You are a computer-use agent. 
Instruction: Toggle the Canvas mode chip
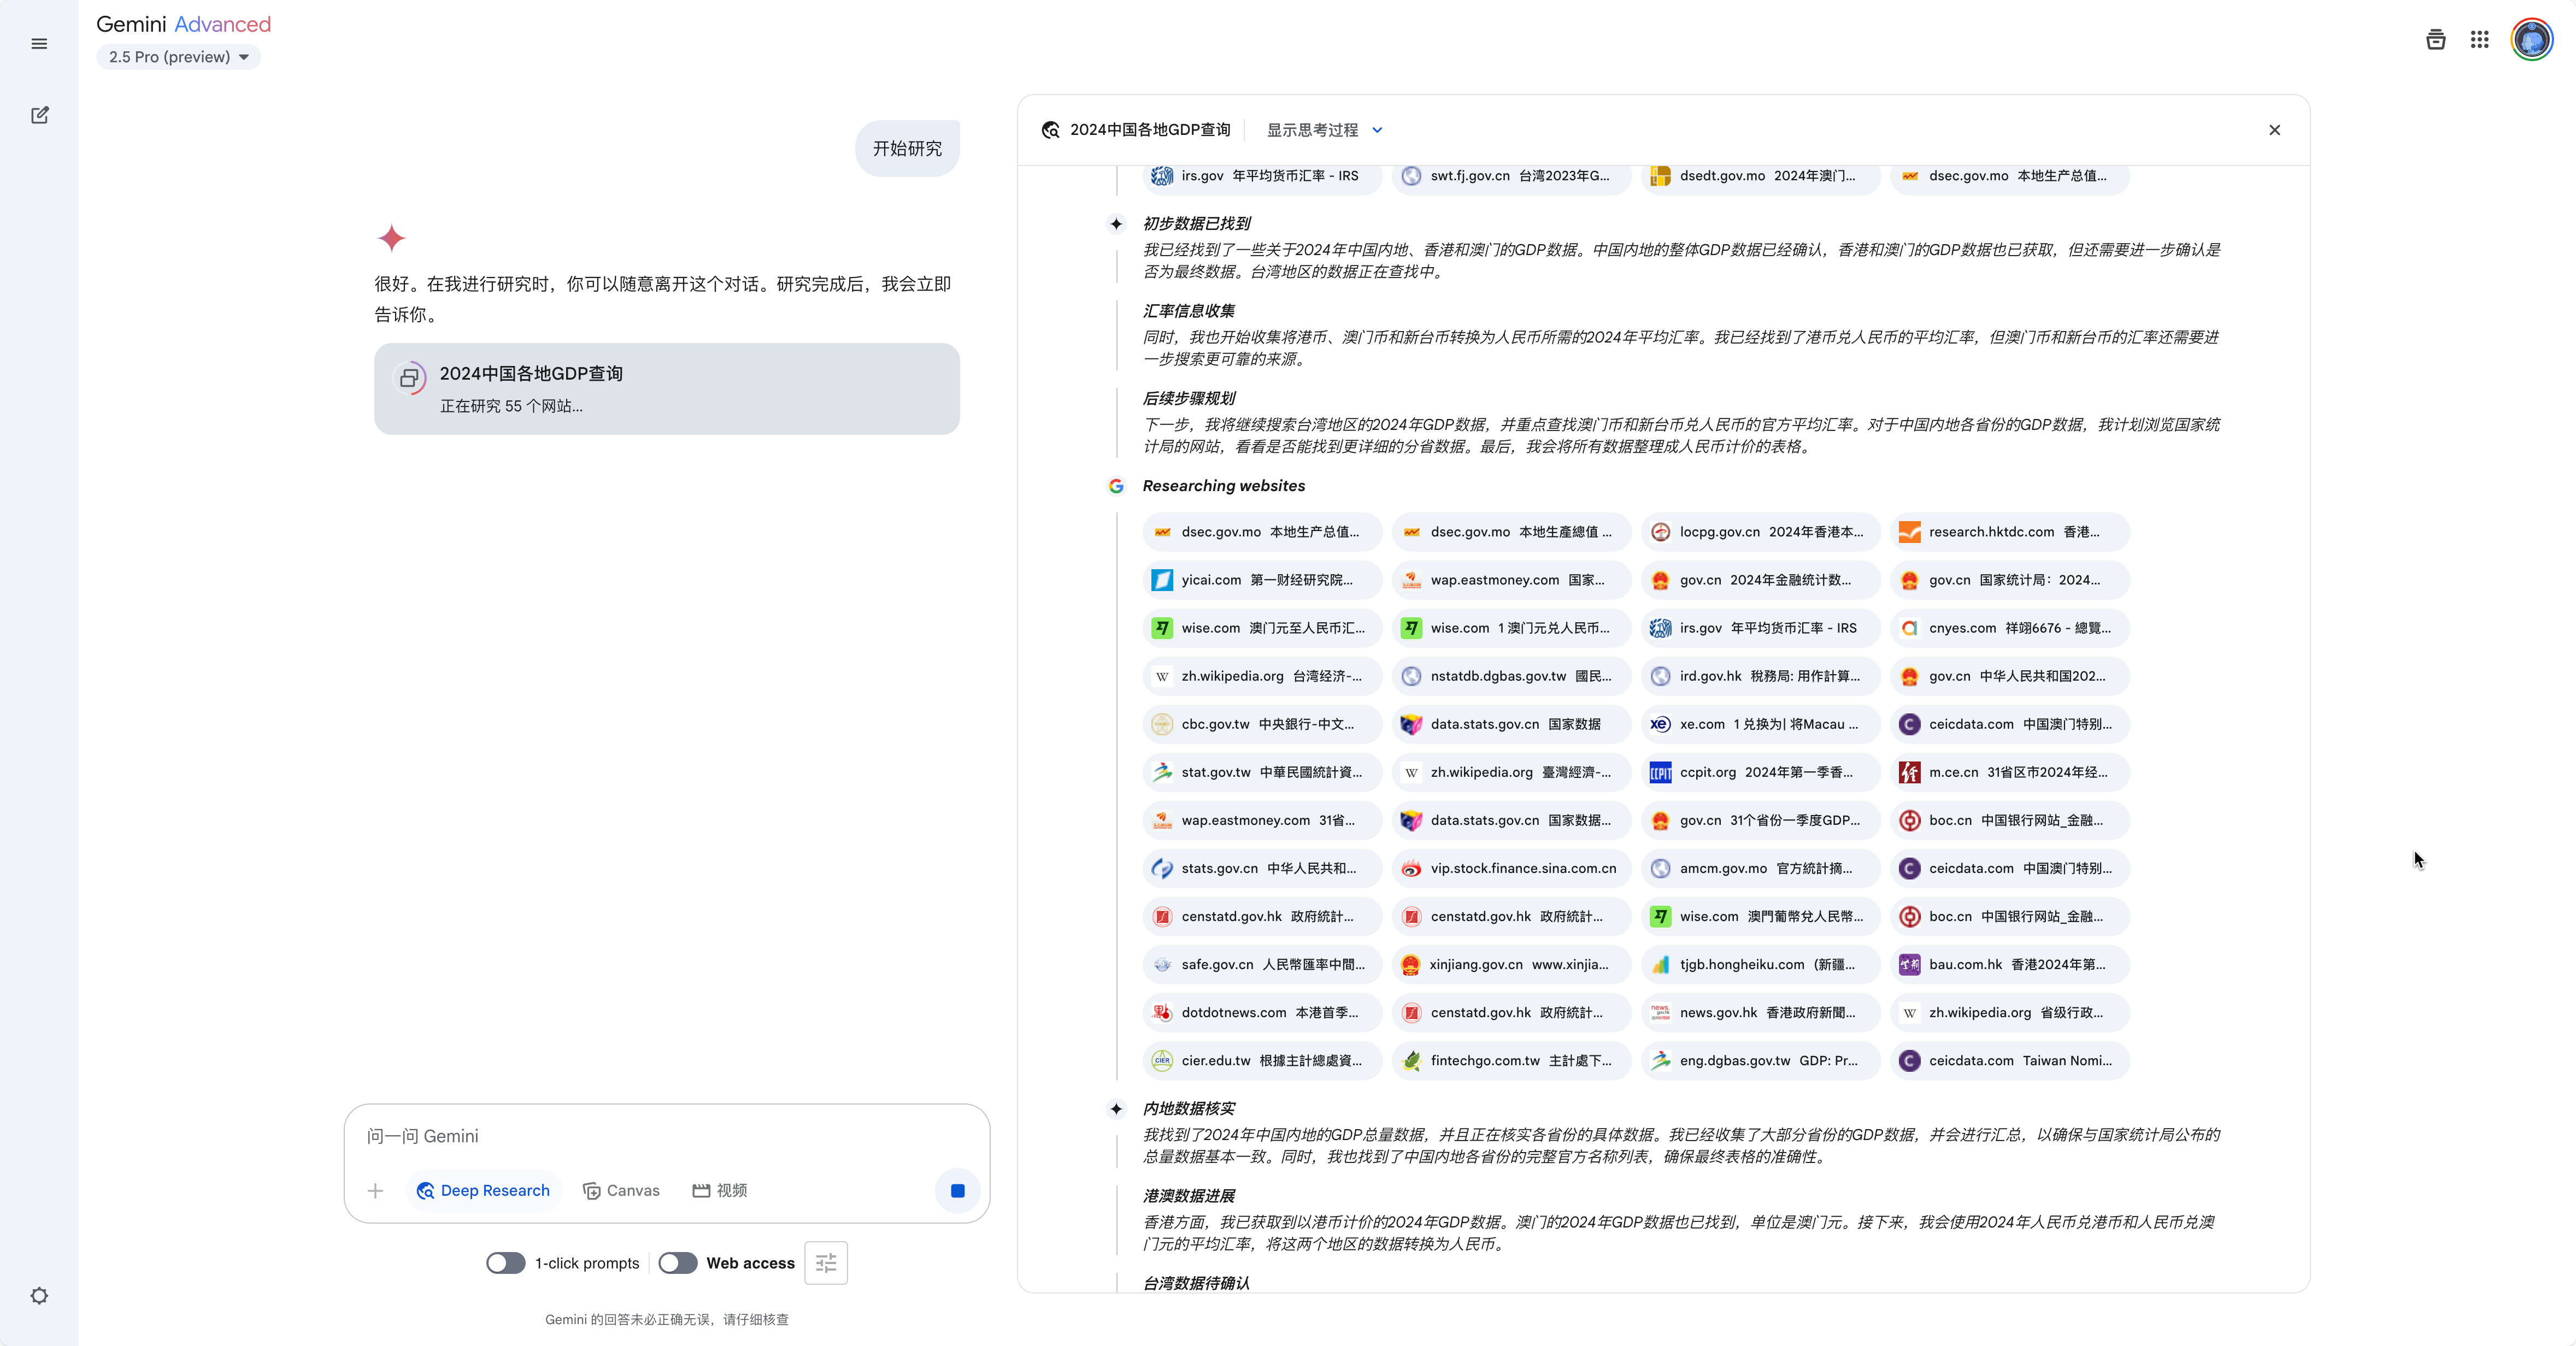click(x=621, y=1190)
